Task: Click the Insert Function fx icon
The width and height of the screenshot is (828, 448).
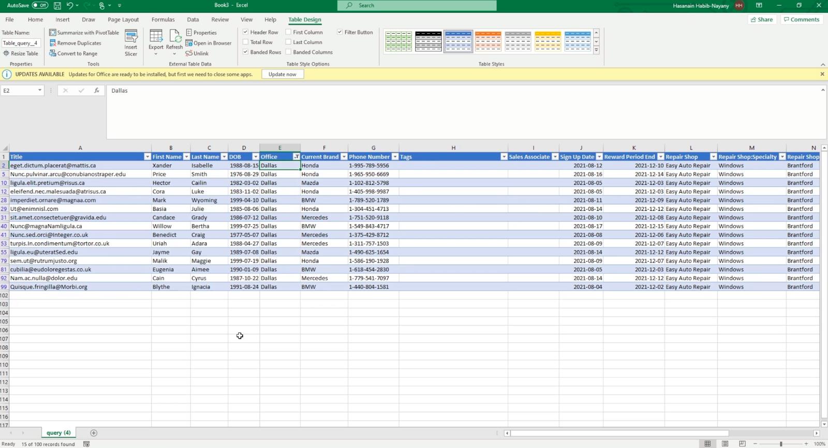Action: (x=96, y=90)
